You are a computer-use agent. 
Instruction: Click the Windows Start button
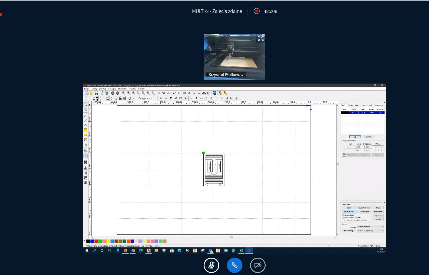pyautogui.click(x=87, y=250)
